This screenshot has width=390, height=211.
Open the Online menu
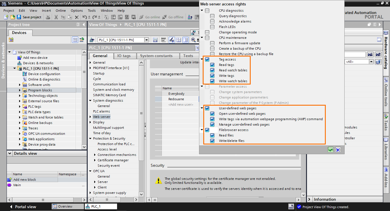[61, 11]
